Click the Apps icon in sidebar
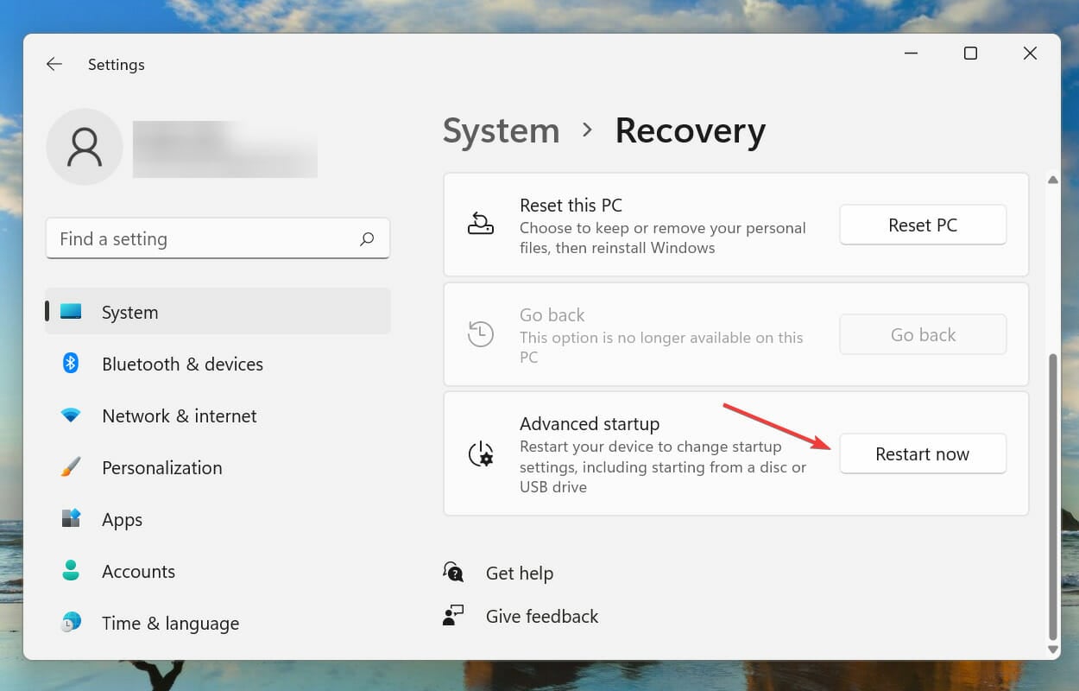Image resolution: width=1079 pixels, height=691 pixels. [x=71, y=519]
